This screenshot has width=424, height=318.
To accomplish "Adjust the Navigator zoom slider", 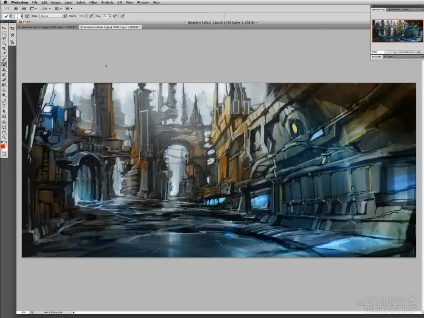I will point(407,52).
